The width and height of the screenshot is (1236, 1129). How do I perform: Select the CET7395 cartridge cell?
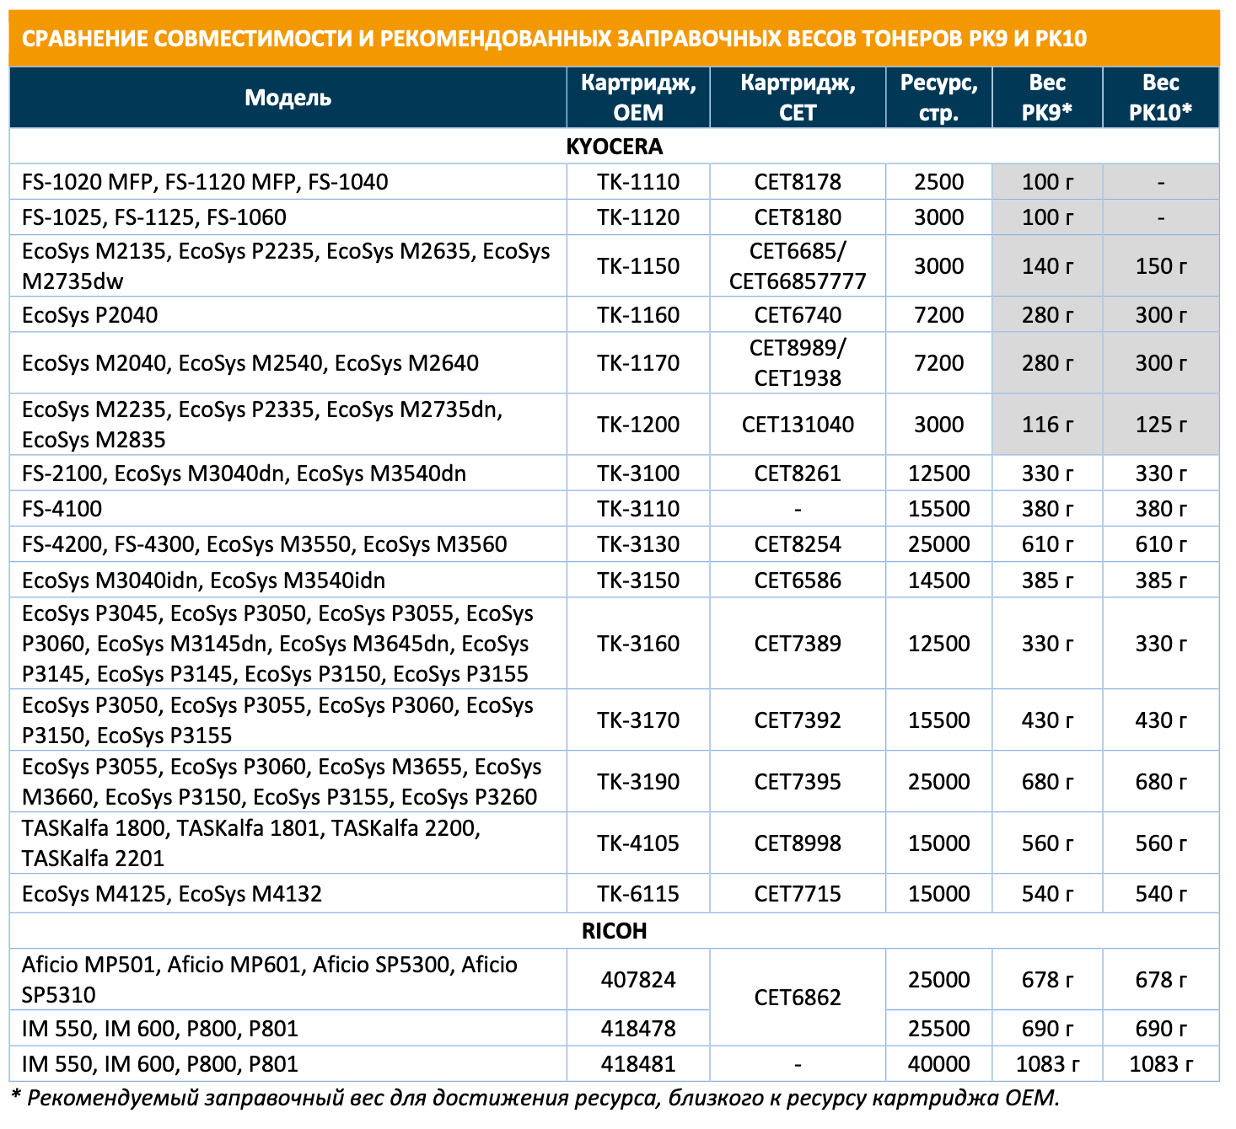tap(798, 782)
